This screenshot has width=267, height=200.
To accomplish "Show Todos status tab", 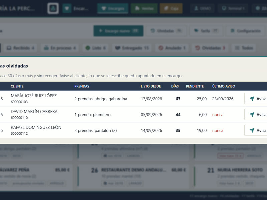I will tap(244, 48).
